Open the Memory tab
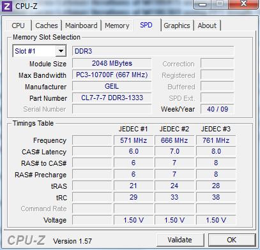The image size is (260, 250). coord(117,26)
